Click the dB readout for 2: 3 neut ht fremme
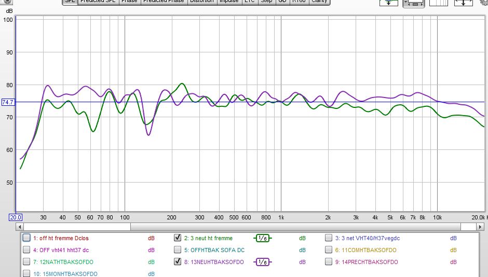 coord(302,239)
